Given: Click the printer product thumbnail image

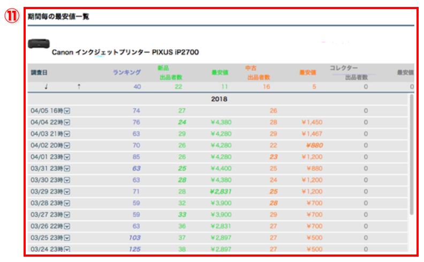Looking at the screenshot, I should (39, 43).
